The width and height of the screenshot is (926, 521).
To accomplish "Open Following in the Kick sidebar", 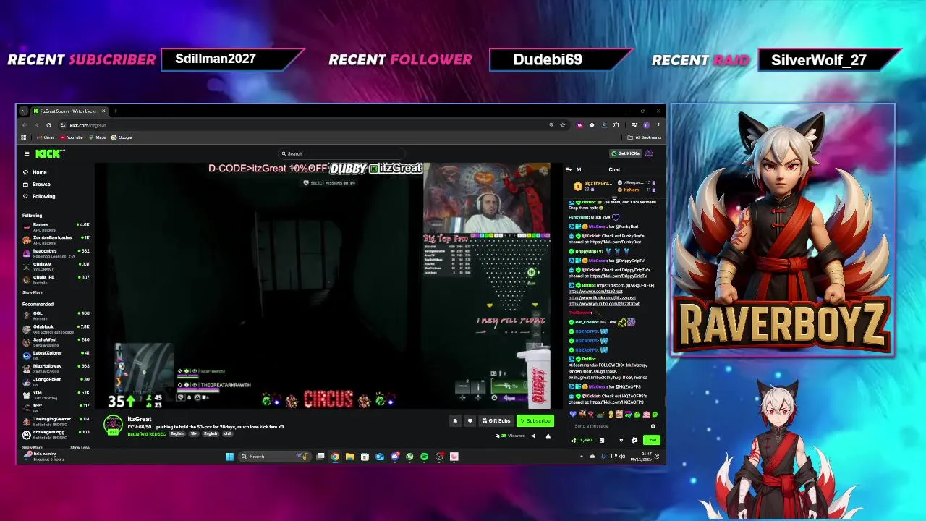I will pos(39,197).
